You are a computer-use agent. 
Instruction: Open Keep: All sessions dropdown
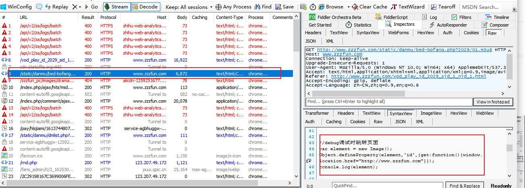point(189,7)
